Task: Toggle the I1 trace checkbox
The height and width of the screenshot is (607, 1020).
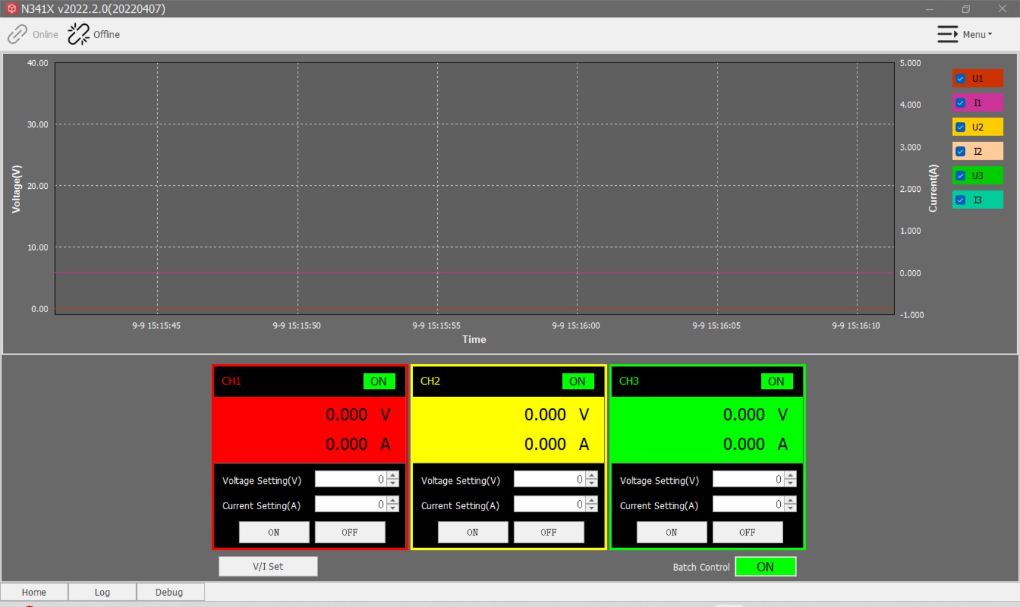Action: click(x=960, y=103)
